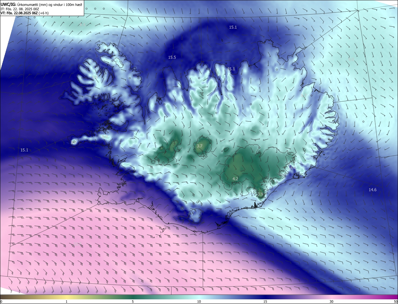Click the 5 tick label on the colour scale
Image resolution: width=398 pixels, height=304 pixels.
point(133,302)
